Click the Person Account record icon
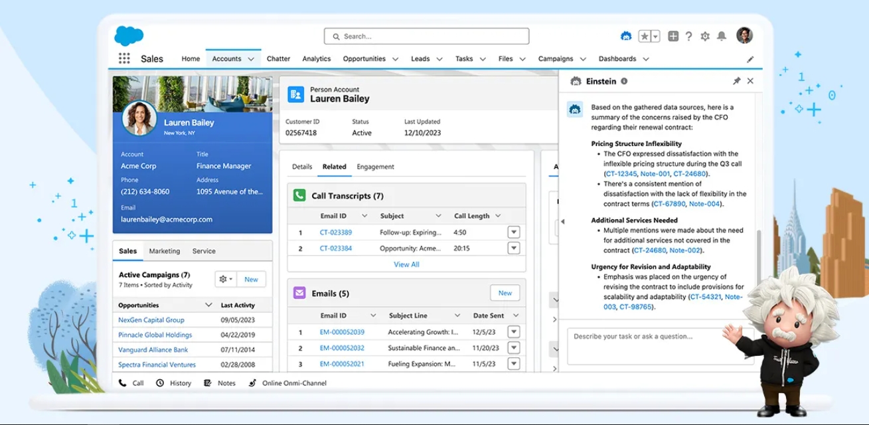 click(296, 94)
